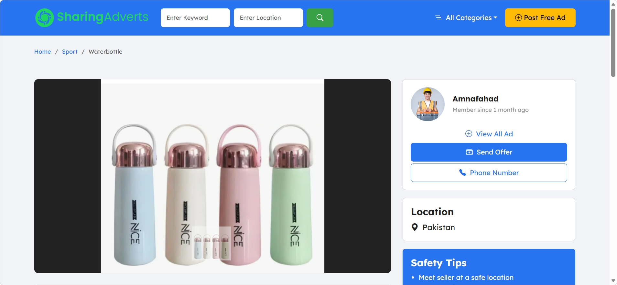Click the Pakistan location text
The image size is (617, 285).
[x=439, y=227]
